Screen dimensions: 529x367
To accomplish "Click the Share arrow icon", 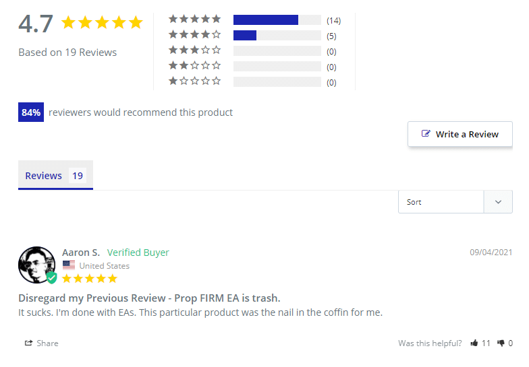I will tap(29, 343).
